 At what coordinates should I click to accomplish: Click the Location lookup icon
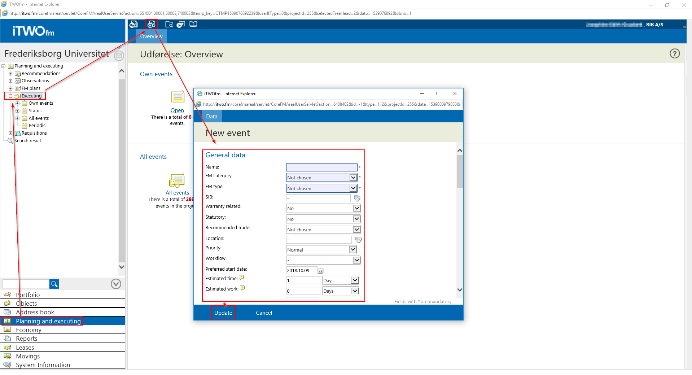358,240
